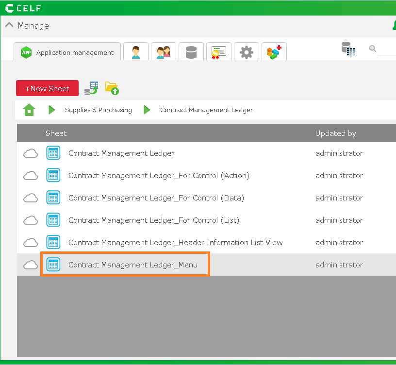
Task: Open the license certificate tab icon
Action: pyautogui.click(x=219, y=52)
